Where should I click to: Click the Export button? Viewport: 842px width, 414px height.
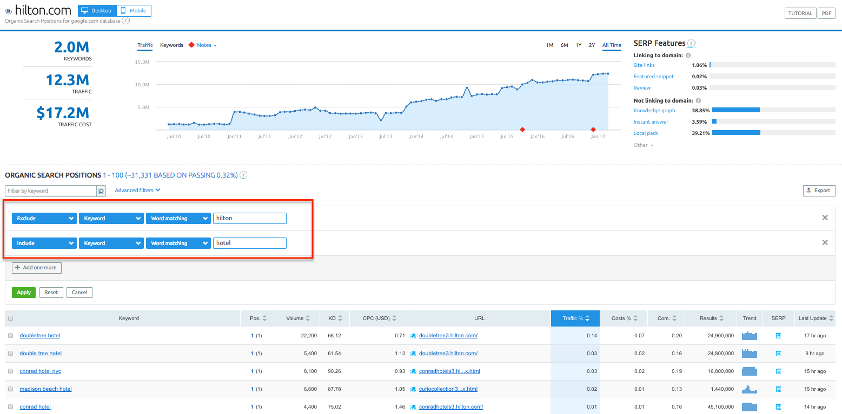point(819,191)
